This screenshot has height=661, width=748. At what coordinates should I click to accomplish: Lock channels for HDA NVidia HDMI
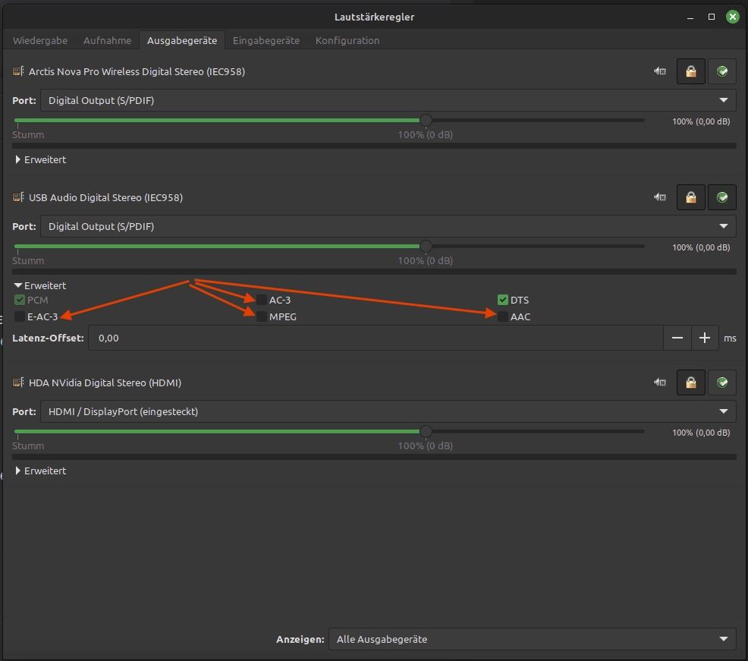pos(691,382)
